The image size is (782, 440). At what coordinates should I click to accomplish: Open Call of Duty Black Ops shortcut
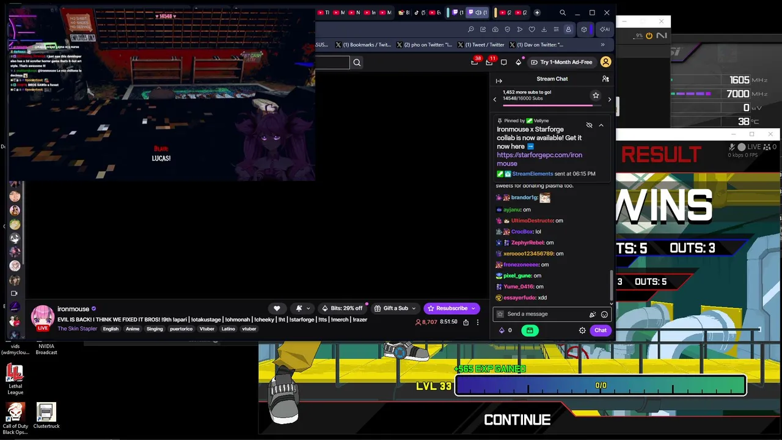point(15,419)
